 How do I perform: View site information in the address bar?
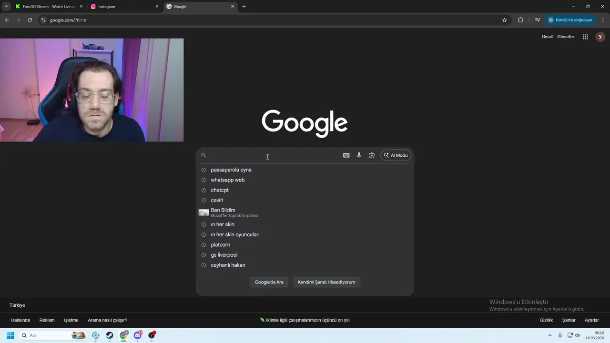(43, 20)
